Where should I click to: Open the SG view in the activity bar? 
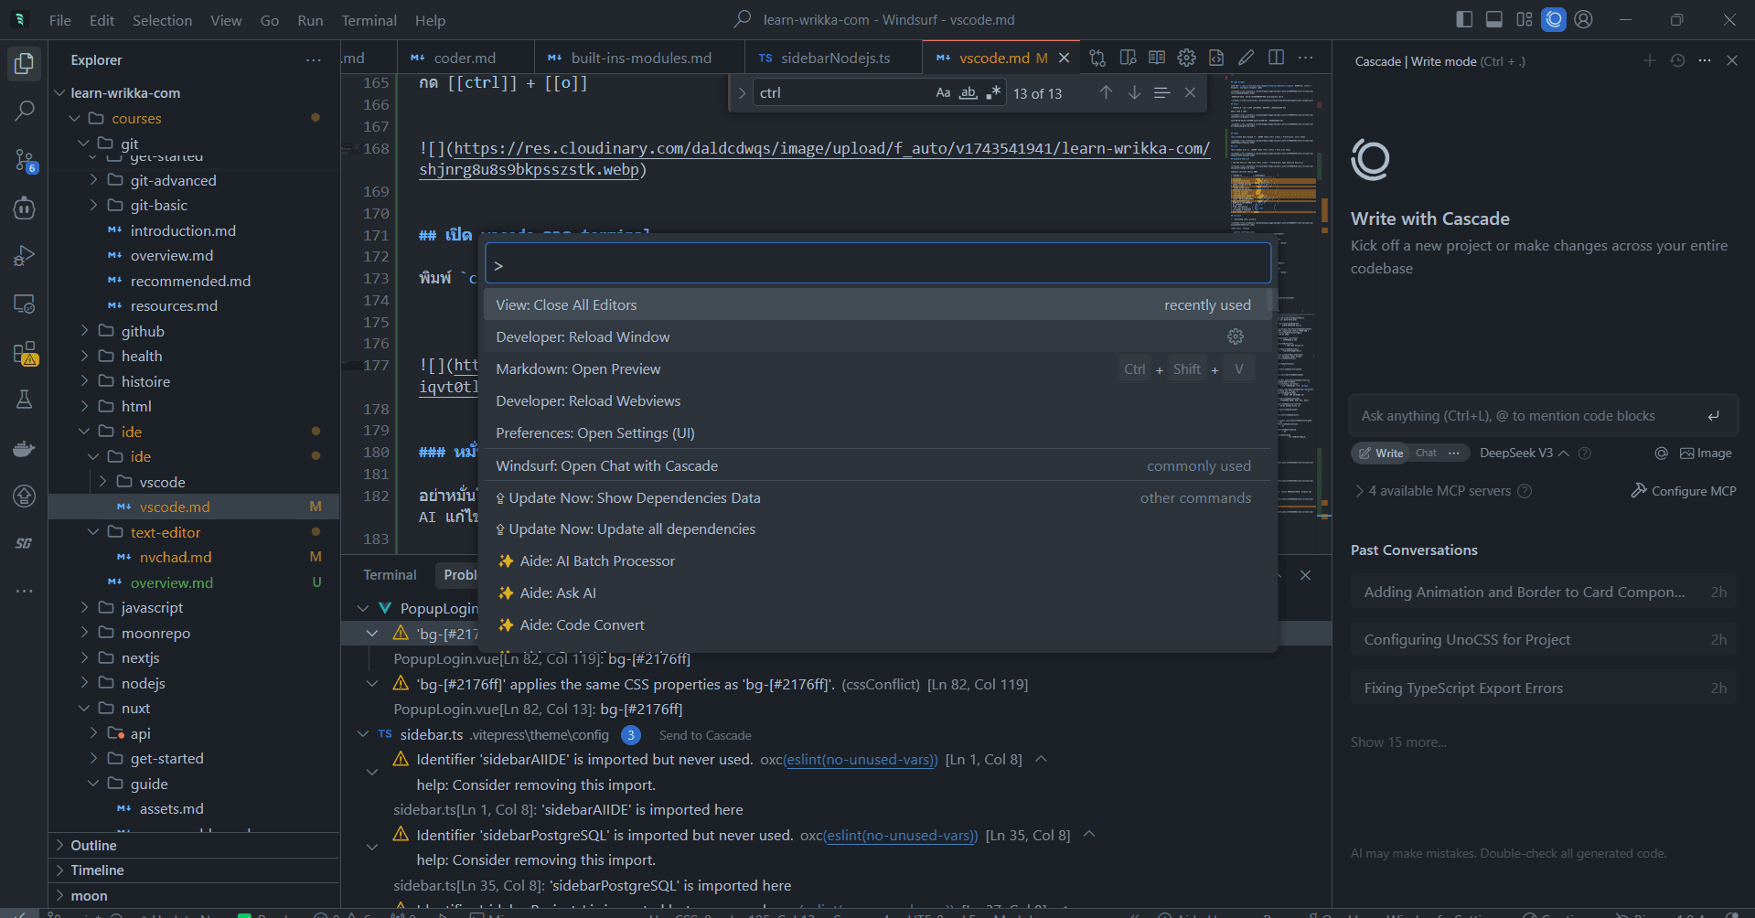click(x=25, y=543)
